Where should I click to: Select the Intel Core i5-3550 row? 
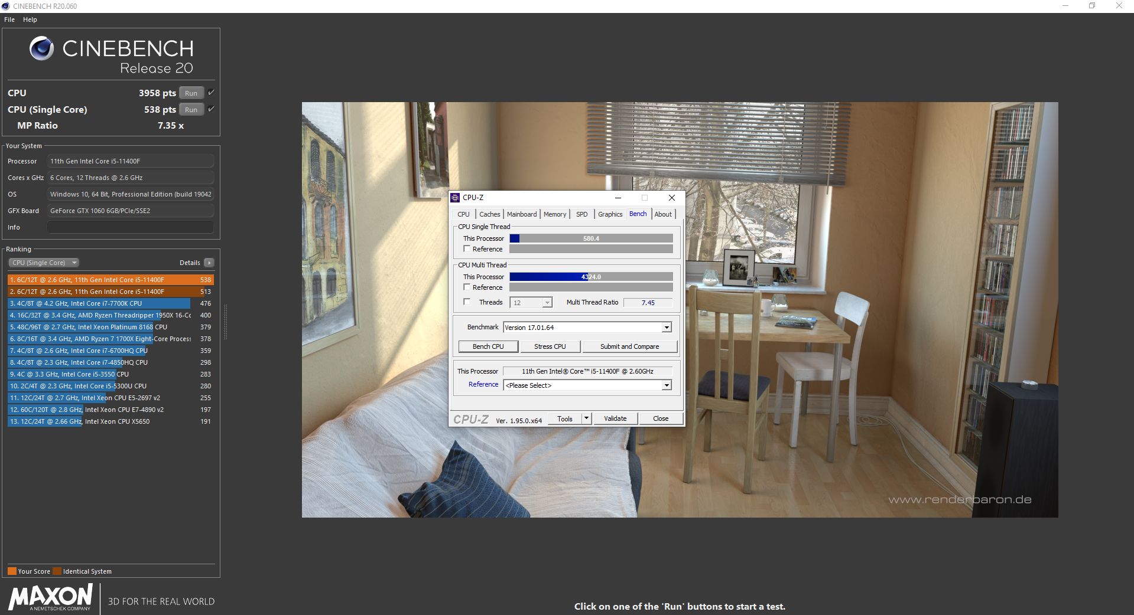coord(111,374)
